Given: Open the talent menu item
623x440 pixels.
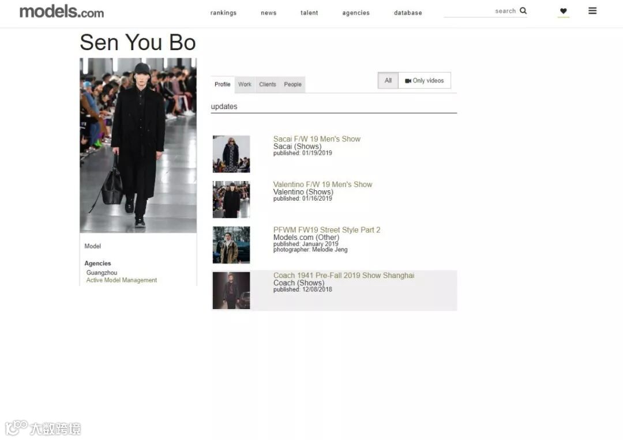Looking at the screenshot, I should [309, 13].
